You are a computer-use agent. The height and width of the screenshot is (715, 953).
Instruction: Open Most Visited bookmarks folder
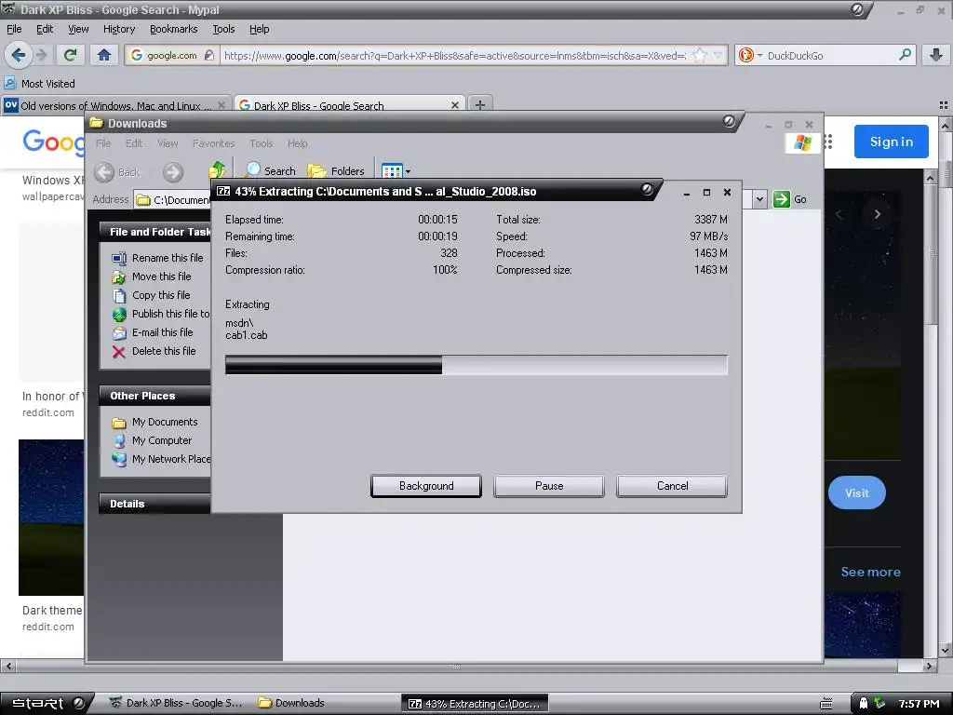click(x=39, y=83)
